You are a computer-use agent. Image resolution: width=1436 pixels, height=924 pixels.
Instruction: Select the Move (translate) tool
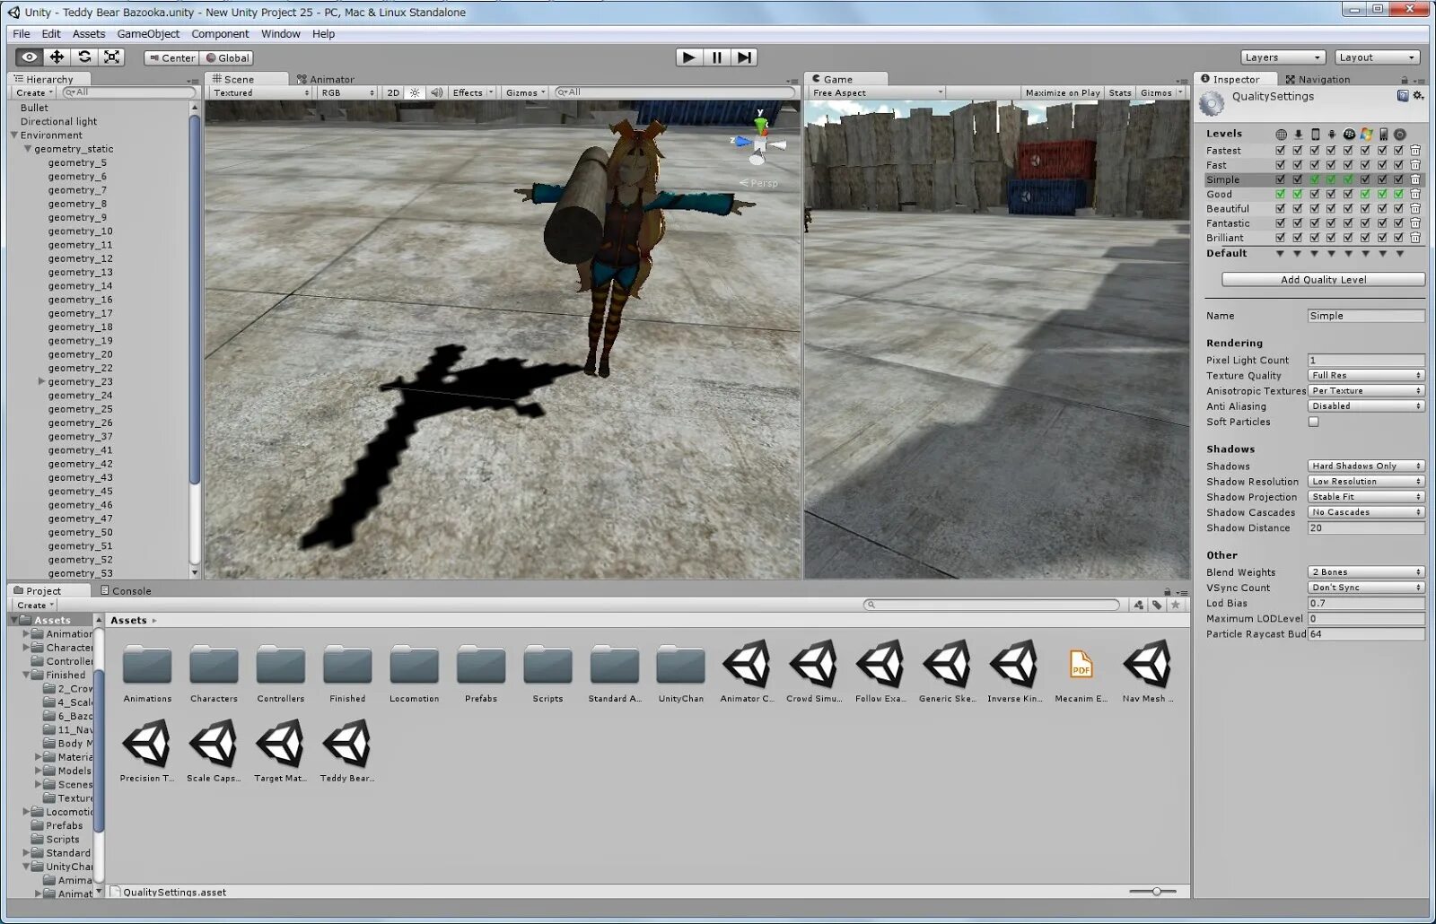coord(57,57)
